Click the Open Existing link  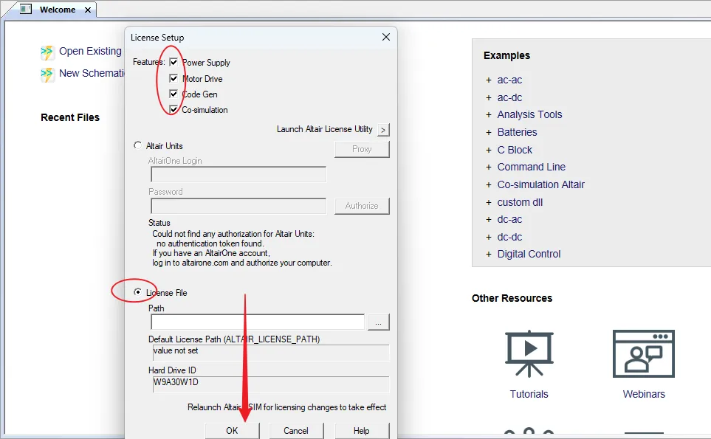90,51
